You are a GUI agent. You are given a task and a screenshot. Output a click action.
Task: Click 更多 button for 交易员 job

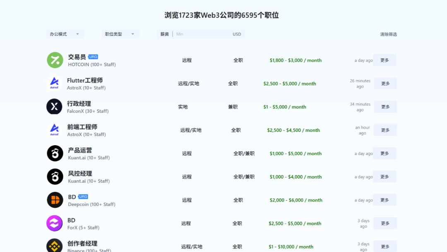385,60
